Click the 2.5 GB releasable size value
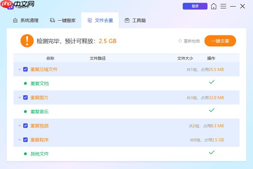 [108, 41]
